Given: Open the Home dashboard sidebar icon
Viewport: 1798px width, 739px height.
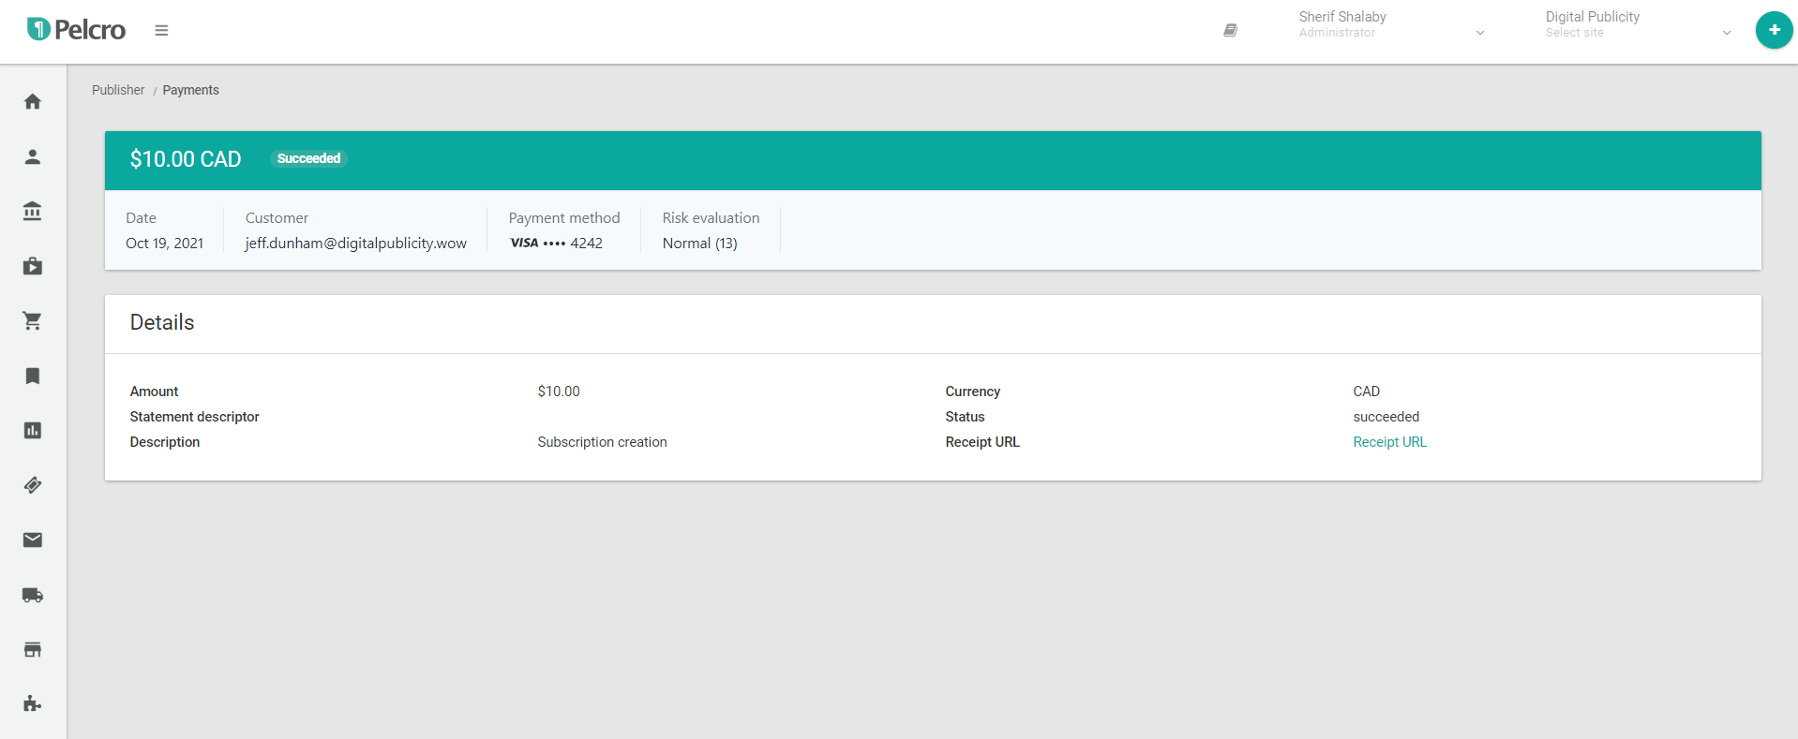Looking at the screenshot, I should pos(33,101).
